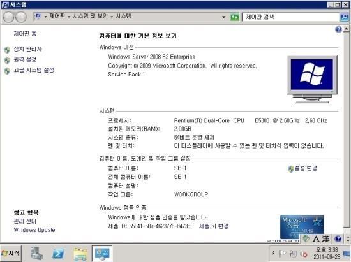
Task: Open Server Manager taskbar icon
Action: tap(36, 253)
